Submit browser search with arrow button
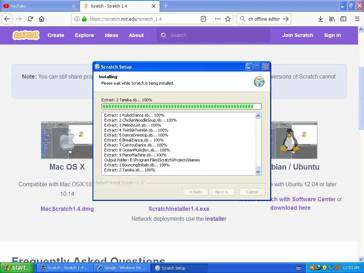 point(286,19)
